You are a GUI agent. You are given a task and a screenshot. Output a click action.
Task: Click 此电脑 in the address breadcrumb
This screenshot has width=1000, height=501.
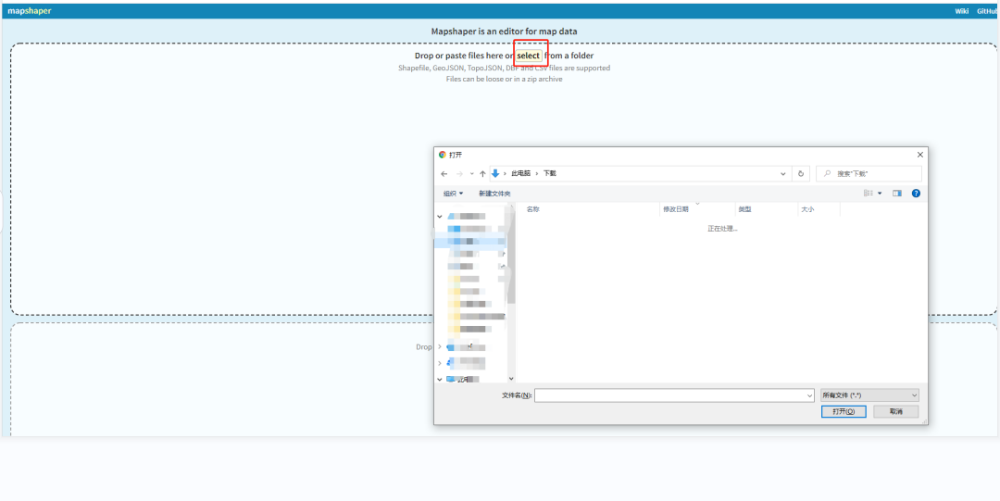tap(520, 173)
